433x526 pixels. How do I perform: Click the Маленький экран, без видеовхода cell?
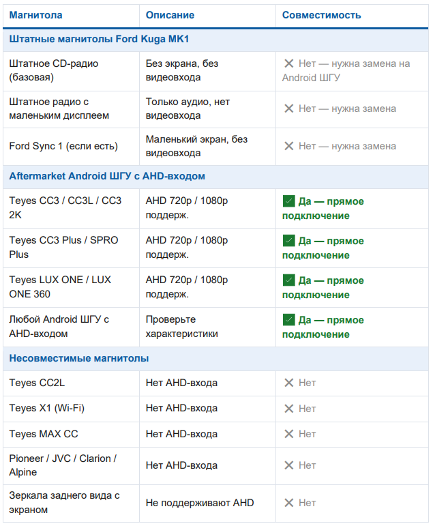coord(207,146)
